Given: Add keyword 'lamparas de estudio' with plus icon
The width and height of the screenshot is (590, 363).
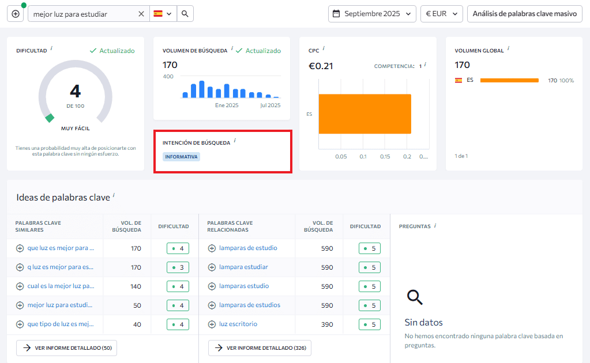Looking at the screenshot, I should (212, 248).
